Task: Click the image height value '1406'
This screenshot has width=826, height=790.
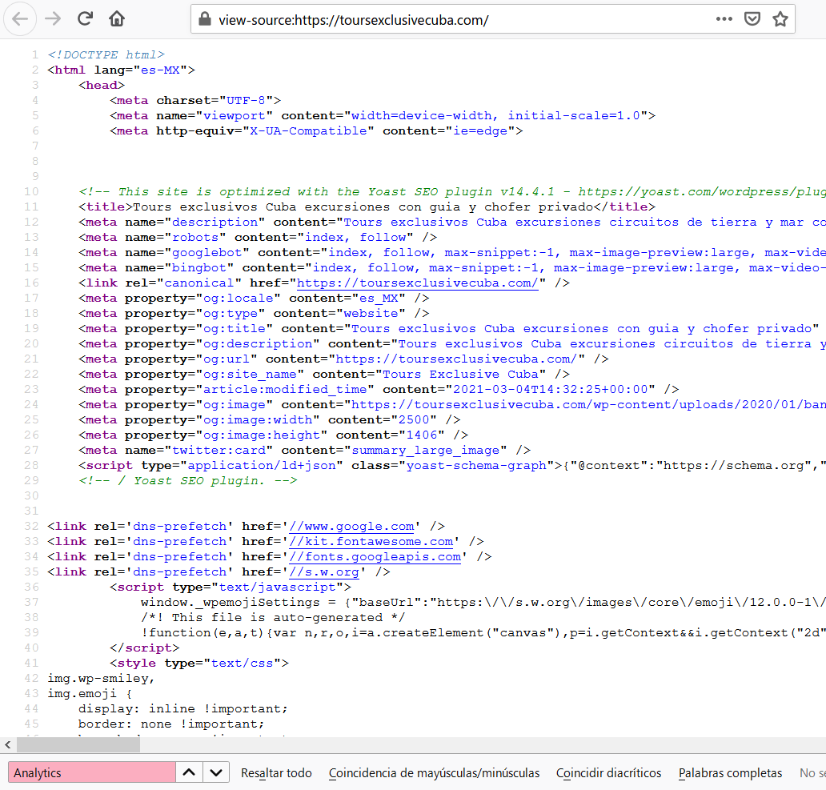Action: [422, 435]
